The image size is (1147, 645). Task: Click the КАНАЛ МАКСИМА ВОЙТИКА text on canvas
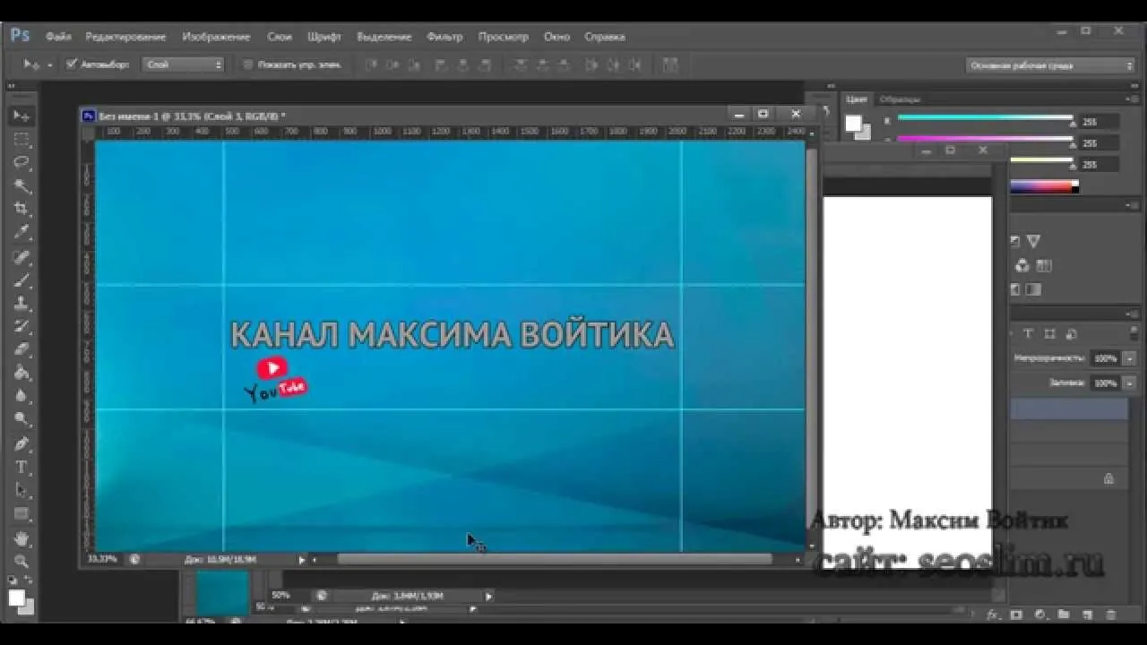pos(452,334)
